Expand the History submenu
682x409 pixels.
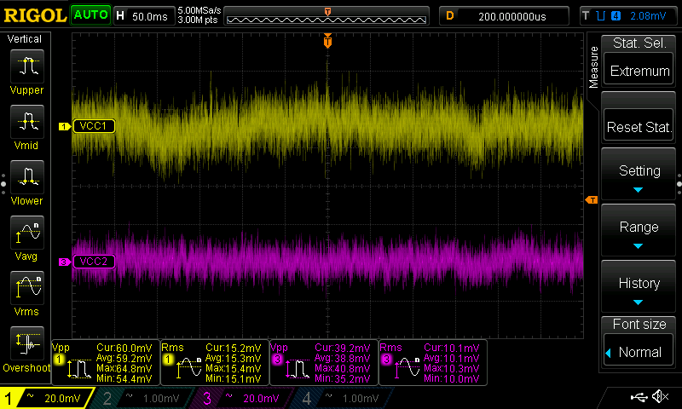[639, 287]
